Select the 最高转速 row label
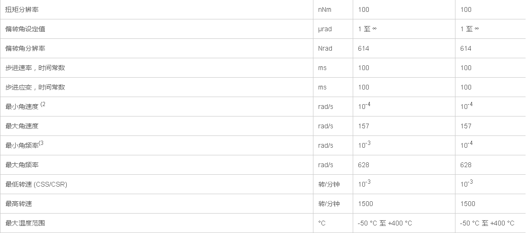This screenshot has width=526, height=233. pyautogui.click(x=18, y=204)
